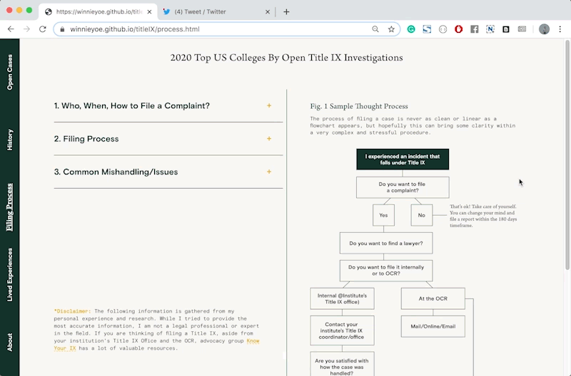The height and width of the screenshot is (376, 571).
Task: Click 'Do you want to find a lawyer?' box
Action: pyautogui.click(x=386, y=243)
